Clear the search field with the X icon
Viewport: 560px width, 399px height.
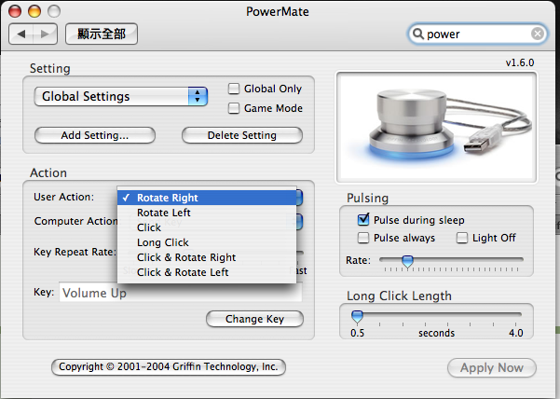tap(537, 34)
